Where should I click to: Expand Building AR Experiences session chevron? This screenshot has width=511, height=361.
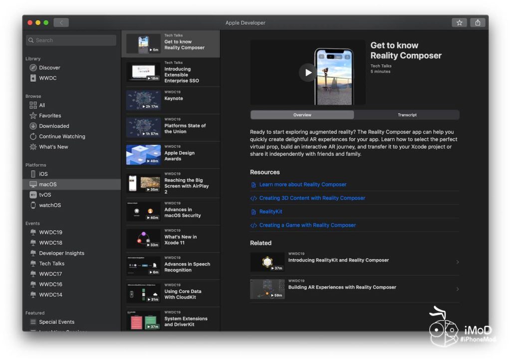[457, 289]
